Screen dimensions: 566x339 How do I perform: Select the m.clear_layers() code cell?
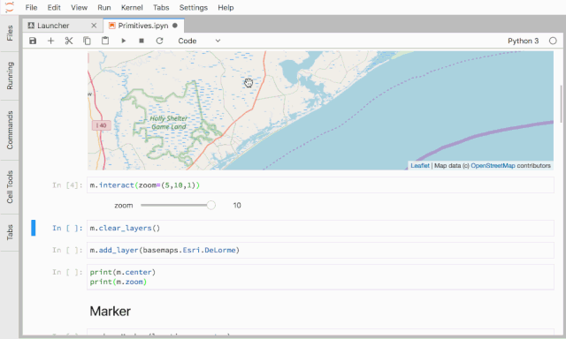(320, 228)
